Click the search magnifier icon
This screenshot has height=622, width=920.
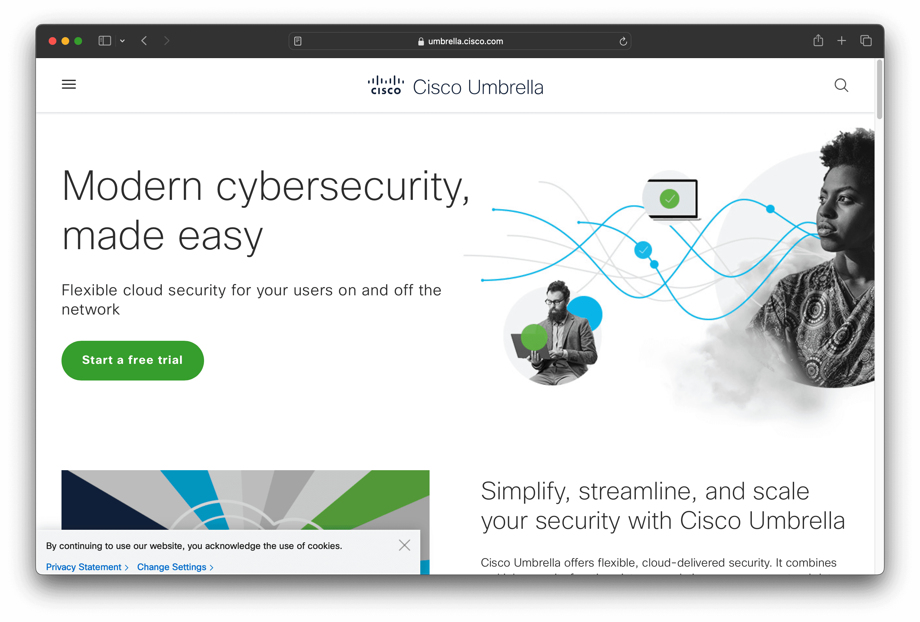click(841, 86)
